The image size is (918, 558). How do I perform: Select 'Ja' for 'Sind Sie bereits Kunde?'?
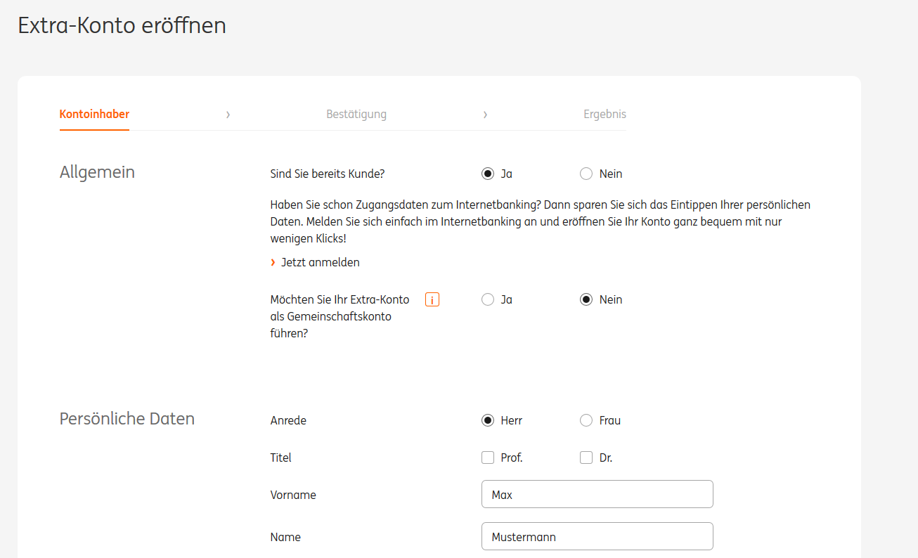[488, 174]
